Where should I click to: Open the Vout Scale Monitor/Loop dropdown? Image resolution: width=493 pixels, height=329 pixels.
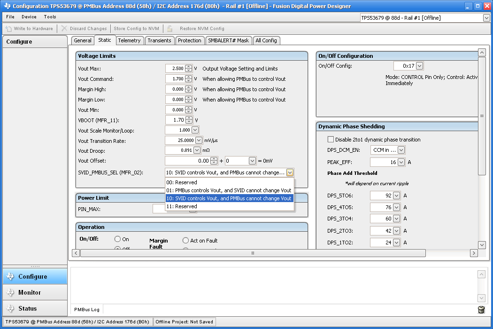pyautogui.click(x=195, y=130)
